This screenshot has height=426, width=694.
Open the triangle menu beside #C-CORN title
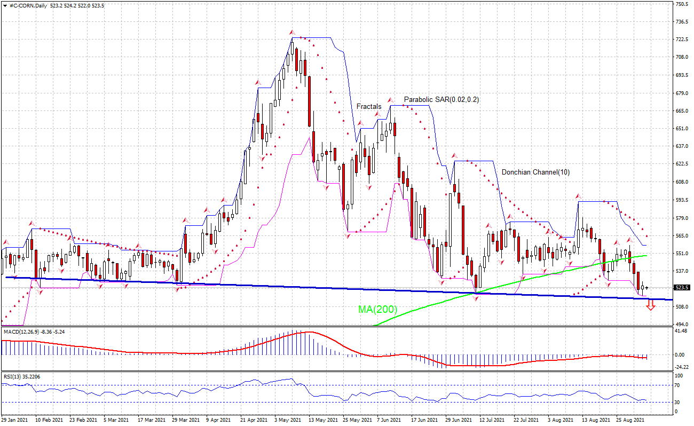5,4
